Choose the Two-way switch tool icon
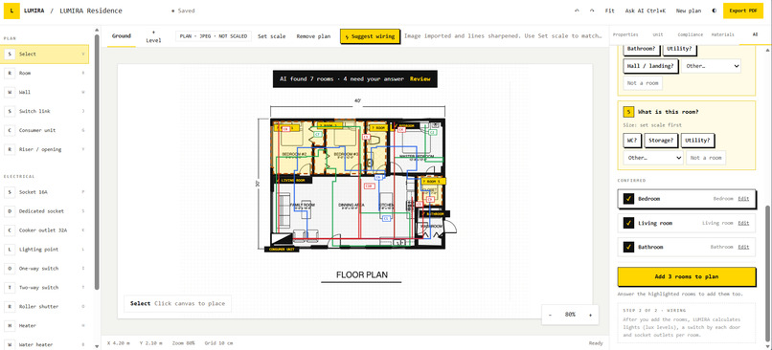Screen dimensions: 772x350 tap(10, 288)
